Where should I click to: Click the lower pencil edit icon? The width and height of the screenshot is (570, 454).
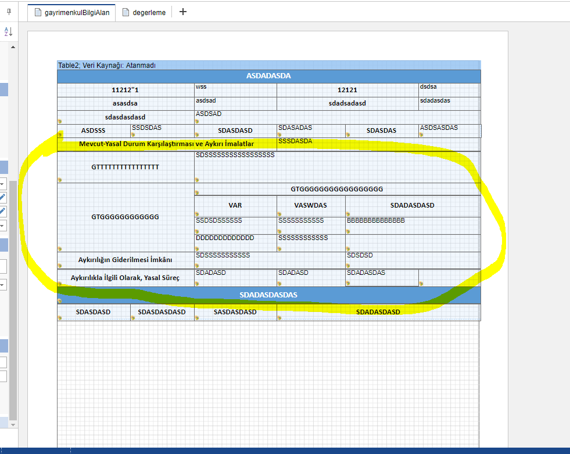click(x=3, y=211)
